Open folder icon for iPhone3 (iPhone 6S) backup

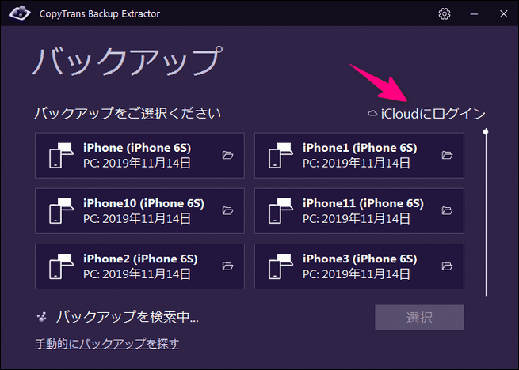(x=447, y=266)
